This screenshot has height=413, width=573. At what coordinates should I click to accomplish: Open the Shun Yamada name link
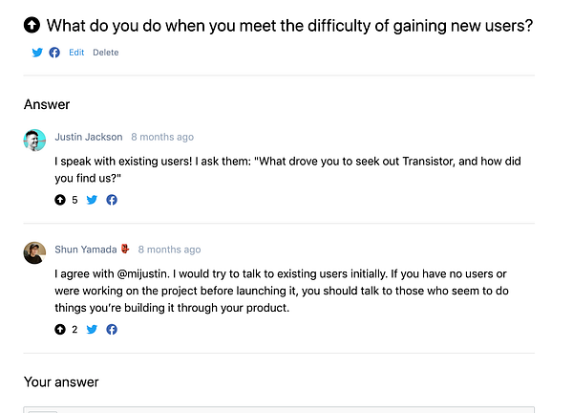pos(85,250)
